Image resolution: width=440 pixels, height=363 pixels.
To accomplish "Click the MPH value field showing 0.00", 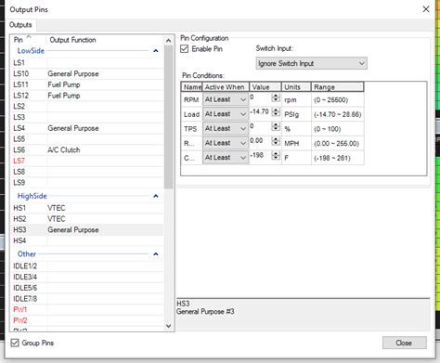I will point(261,141).
